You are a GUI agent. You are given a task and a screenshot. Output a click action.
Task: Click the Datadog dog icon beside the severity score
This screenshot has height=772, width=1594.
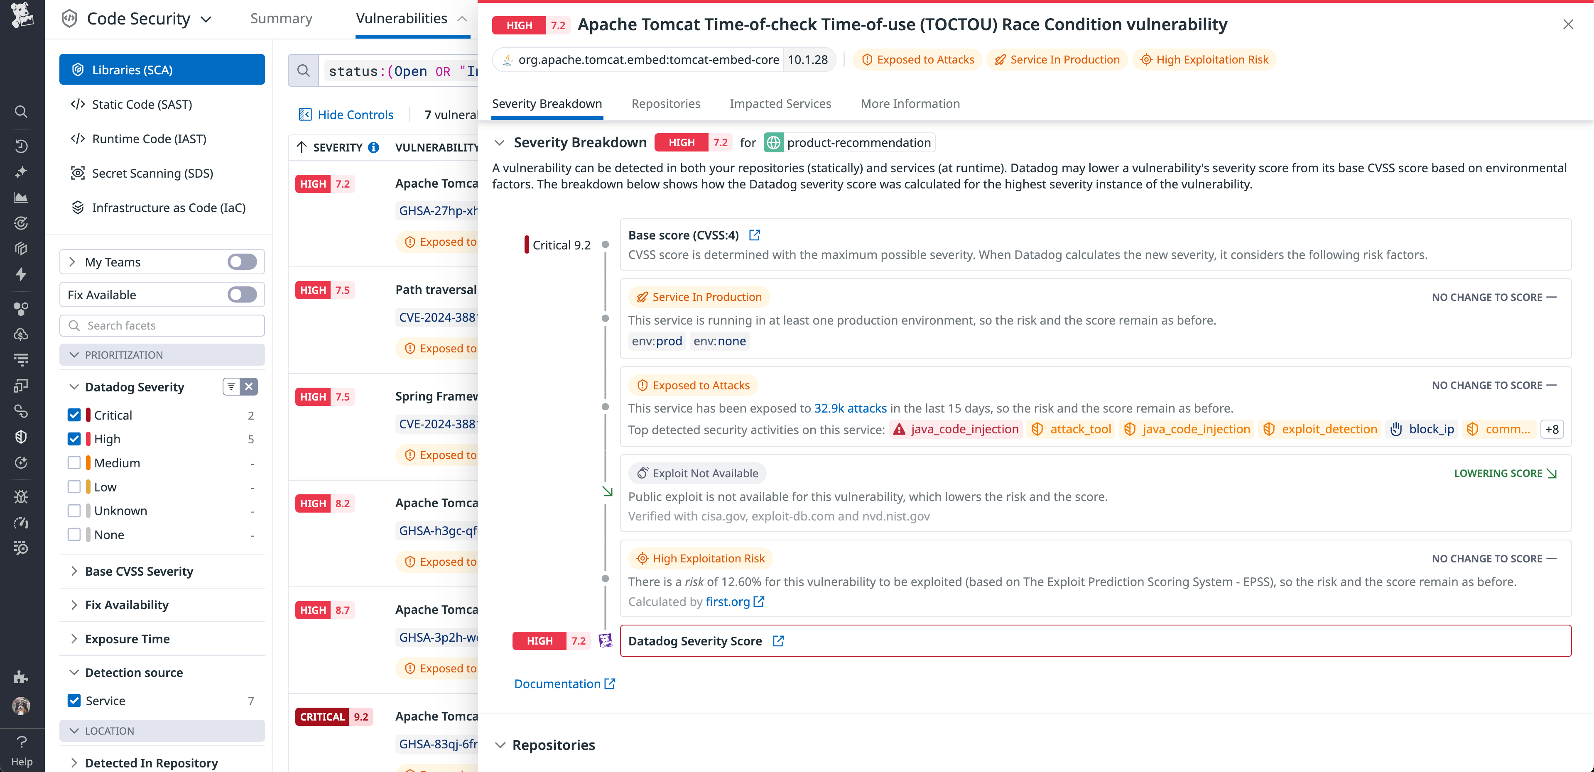(x=605, y=641)
